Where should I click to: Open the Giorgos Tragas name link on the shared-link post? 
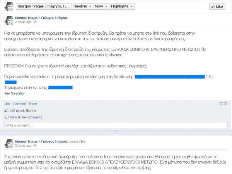pos(41,141)
